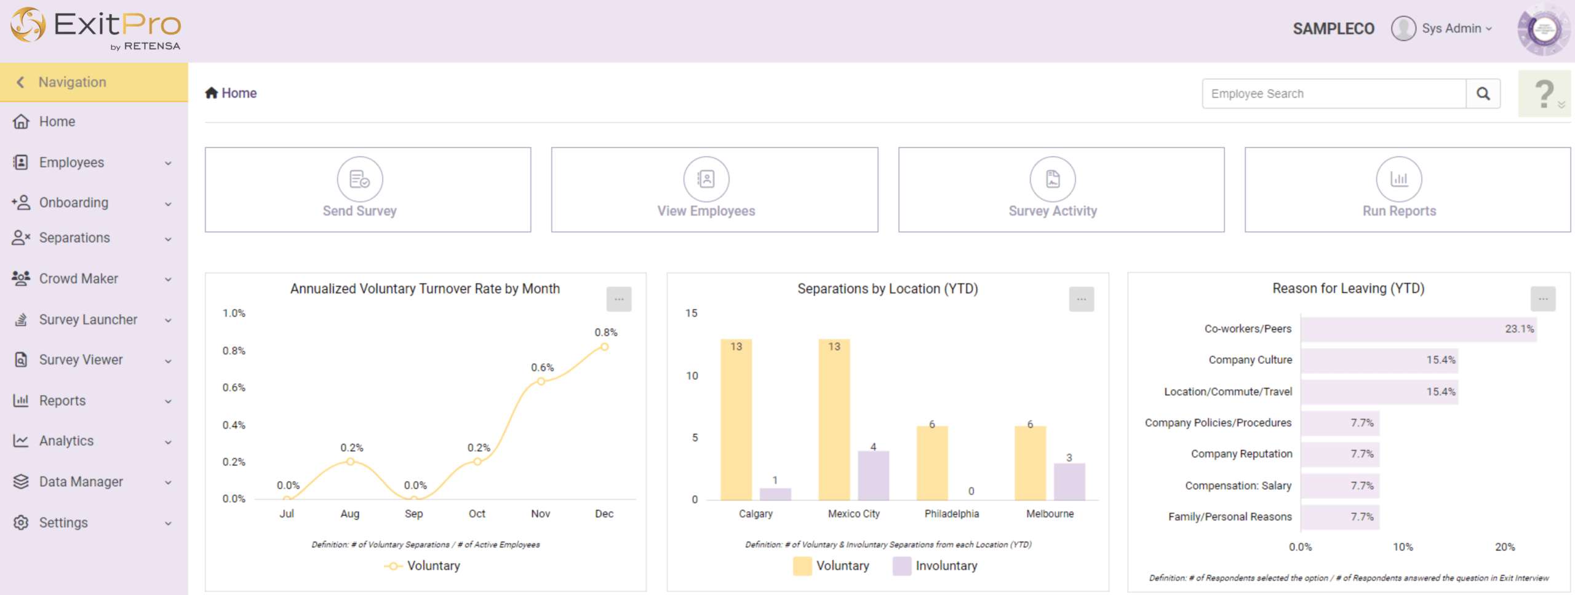Click the ExitPro logo
The image size is (1575, 595).
pos(96,28)
